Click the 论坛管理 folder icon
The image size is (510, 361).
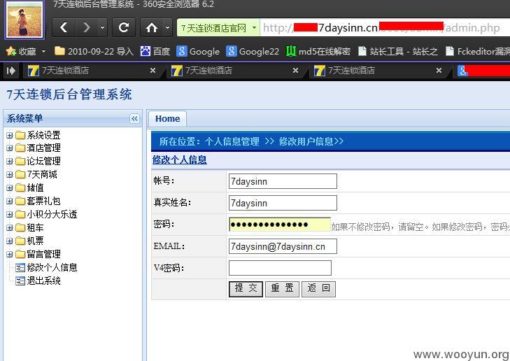(20, 161)
